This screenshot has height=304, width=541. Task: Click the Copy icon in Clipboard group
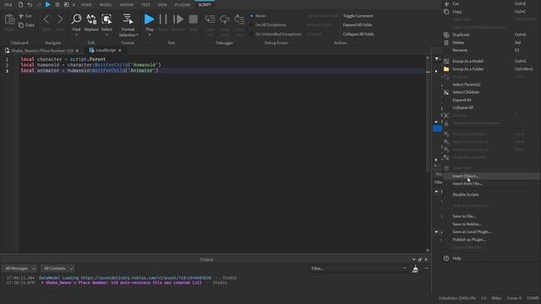pos(21,24)
